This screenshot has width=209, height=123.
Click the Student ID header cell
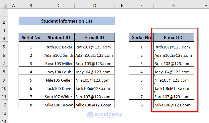[x=59, y=38]
